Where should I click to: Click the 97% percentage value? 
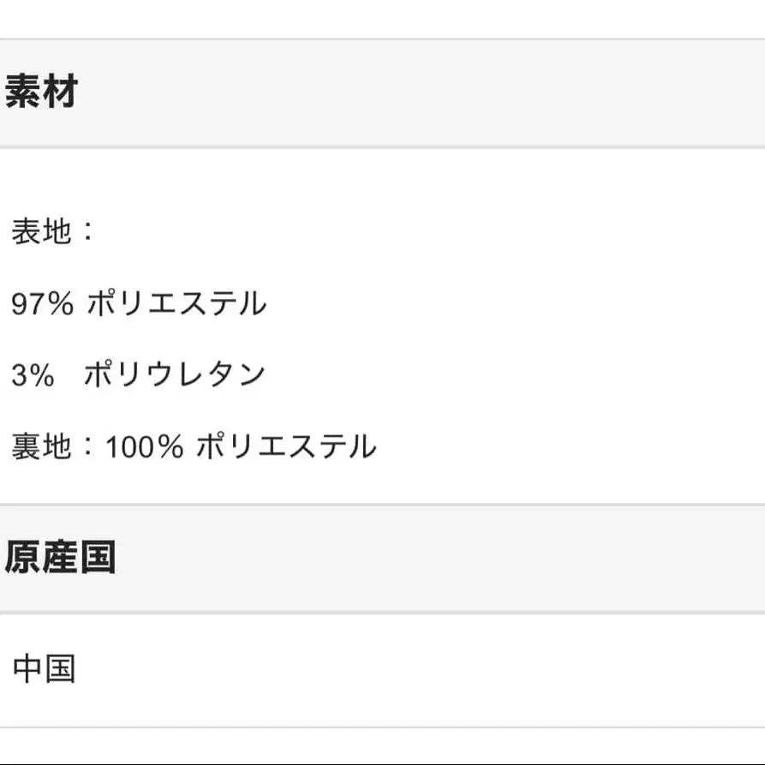(x=43, y=303)
